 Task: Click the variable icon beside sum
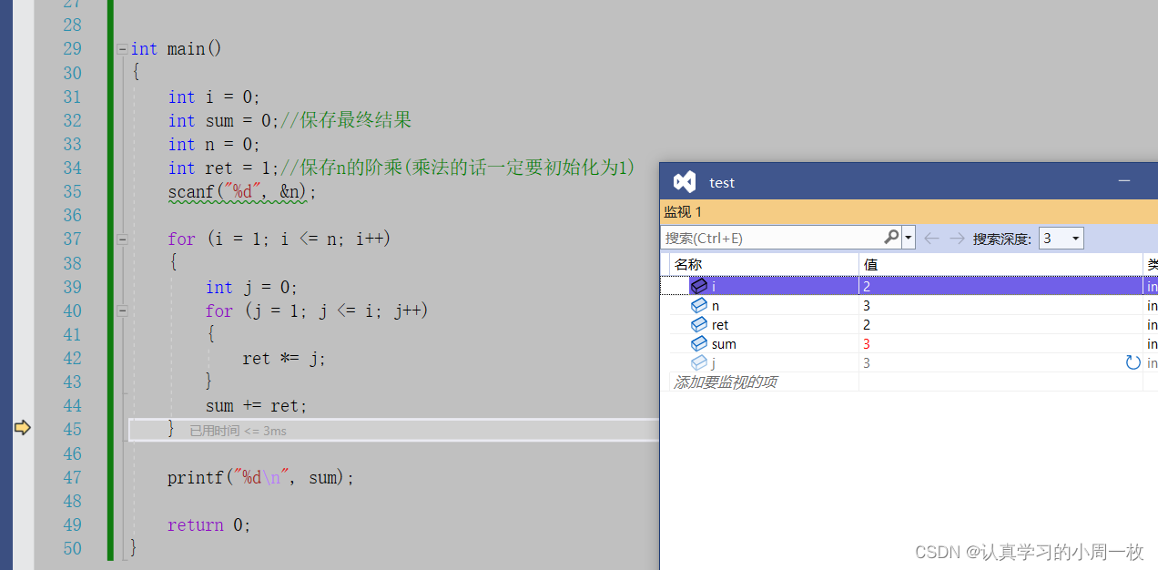point(698,343)
